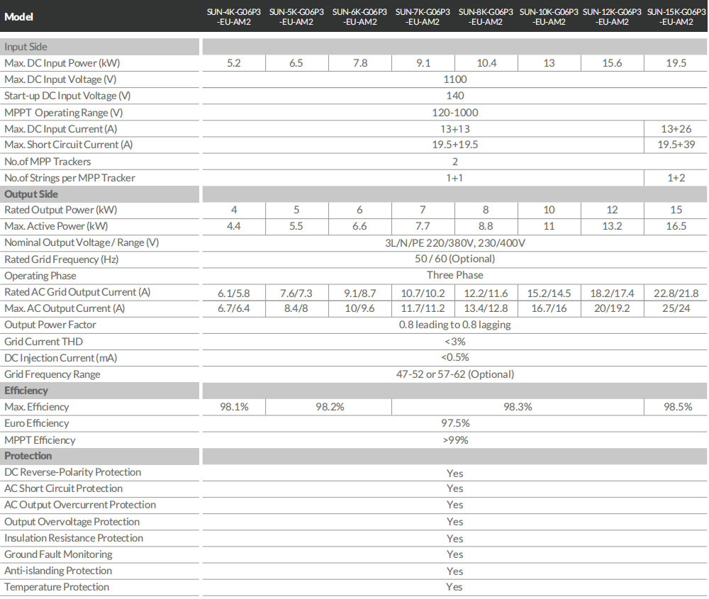
Task: Click the "<3%" grid current THD value
Action: 455,341
